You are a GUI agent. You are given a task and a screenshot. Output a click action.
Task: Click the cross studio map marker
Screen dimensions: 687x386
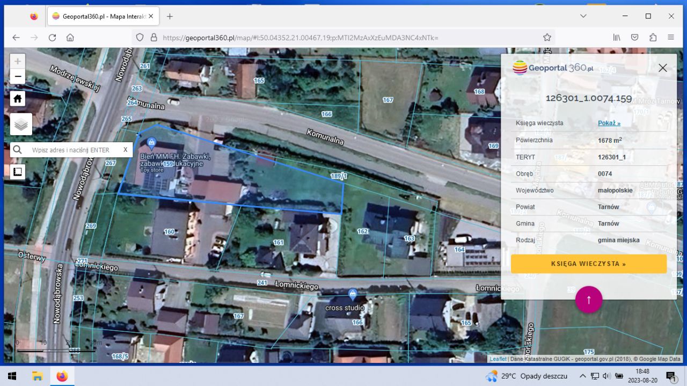coord(353,294)
